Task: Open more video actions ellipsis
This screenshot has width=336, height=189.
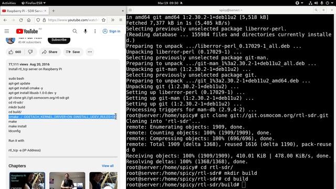Action: point(90,52)
